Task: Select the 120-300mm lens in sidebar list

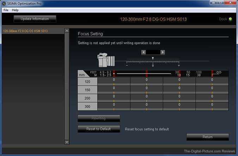Action: click(33, 31)
